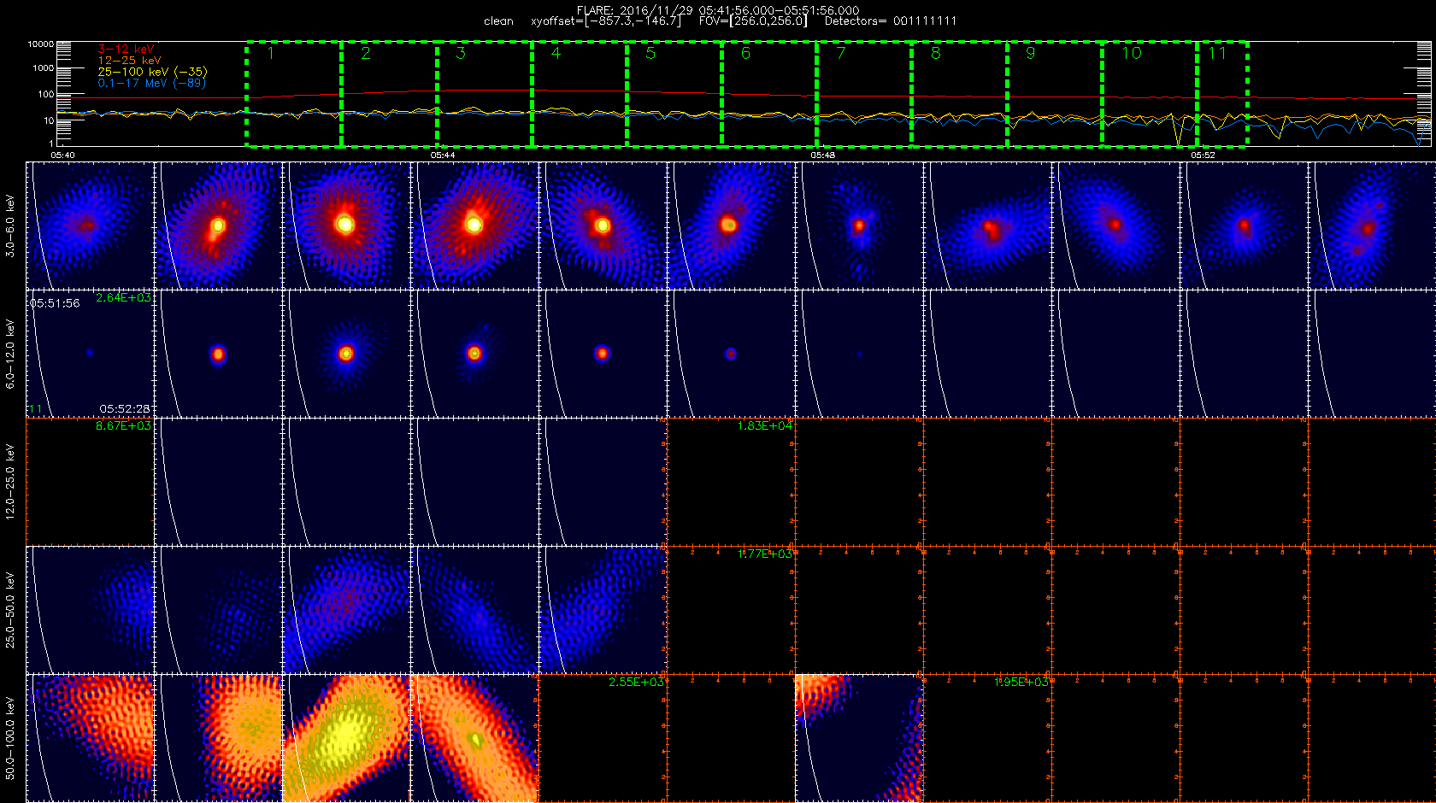Select interval 7 box in the light curve
This screenshot has width=1436, height=803.
[x=864, y=94]
